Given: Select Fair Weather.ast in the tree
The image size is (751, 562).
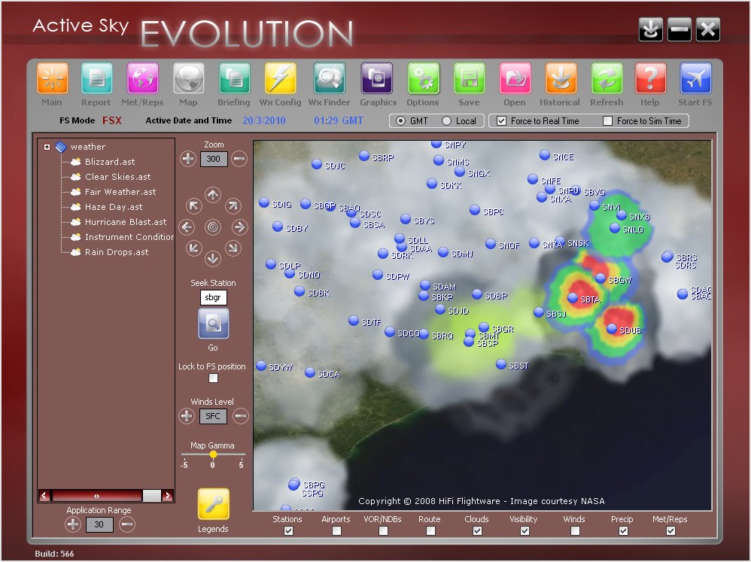Looking at the screenshot, I should (x=120, y=192).
